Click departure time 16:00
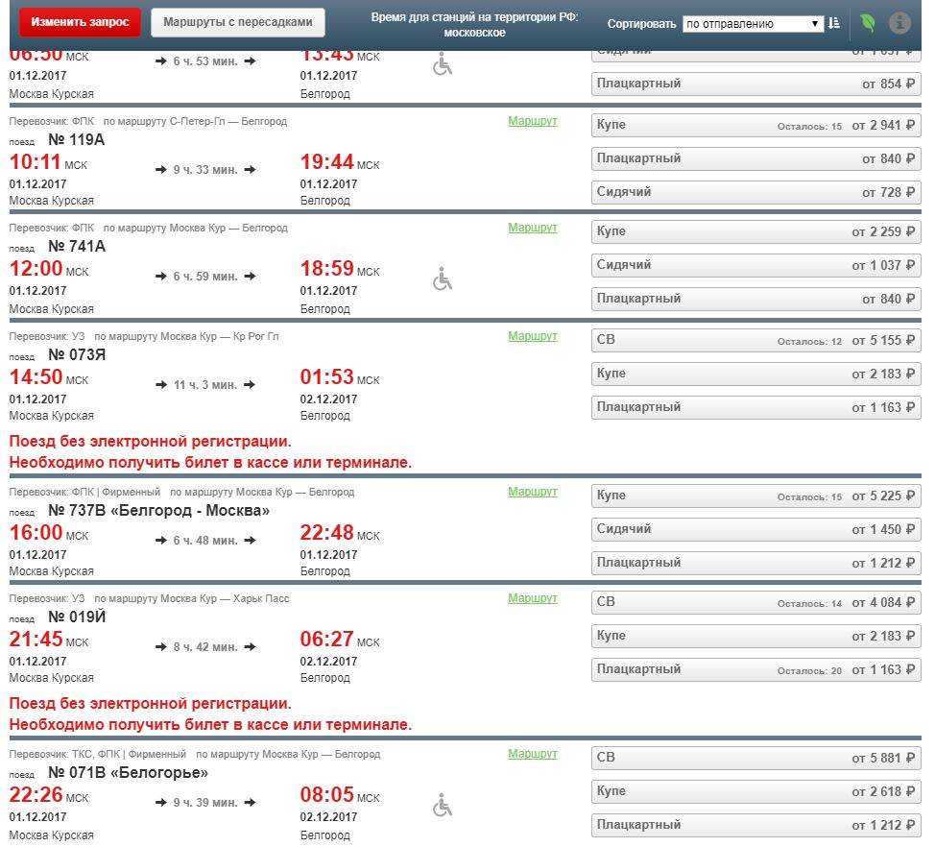This screenshot has width=935, height=847. click(x=36, y=533)
